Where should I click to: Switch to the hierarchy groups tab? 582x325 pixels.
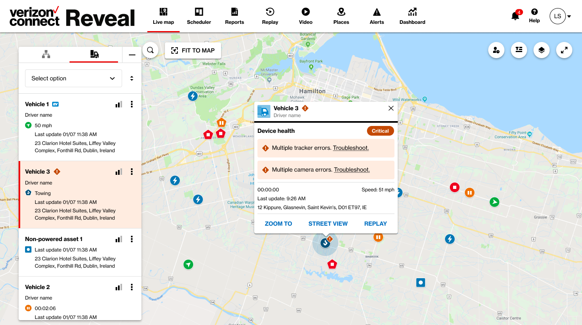46,55
